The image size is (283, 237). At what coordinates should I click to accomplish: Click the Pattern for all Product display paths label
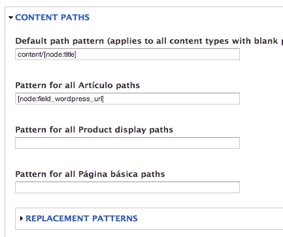(x=94, y=130)
